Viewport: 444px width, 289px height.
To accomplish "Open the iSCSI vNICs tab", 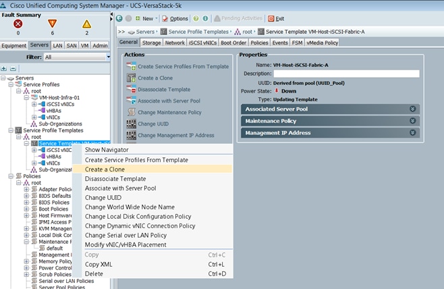I will 202,43.
